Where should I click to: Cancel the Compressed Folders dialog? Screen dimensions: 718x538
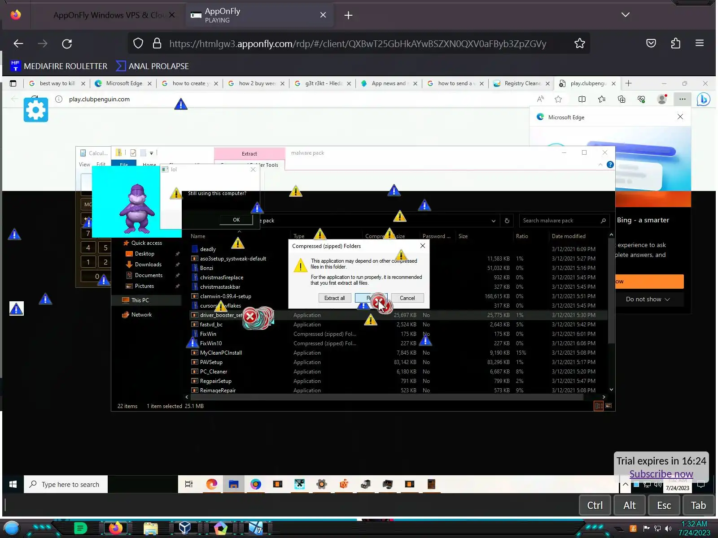407,298
